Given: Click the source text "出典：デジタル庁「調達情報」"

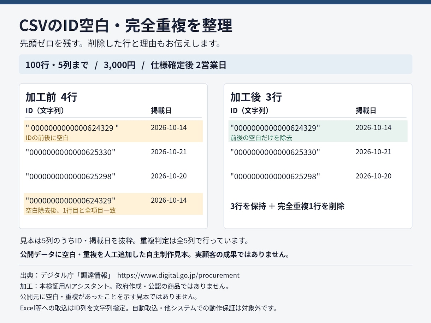Looking at the screenshot, I should (66, 275).
